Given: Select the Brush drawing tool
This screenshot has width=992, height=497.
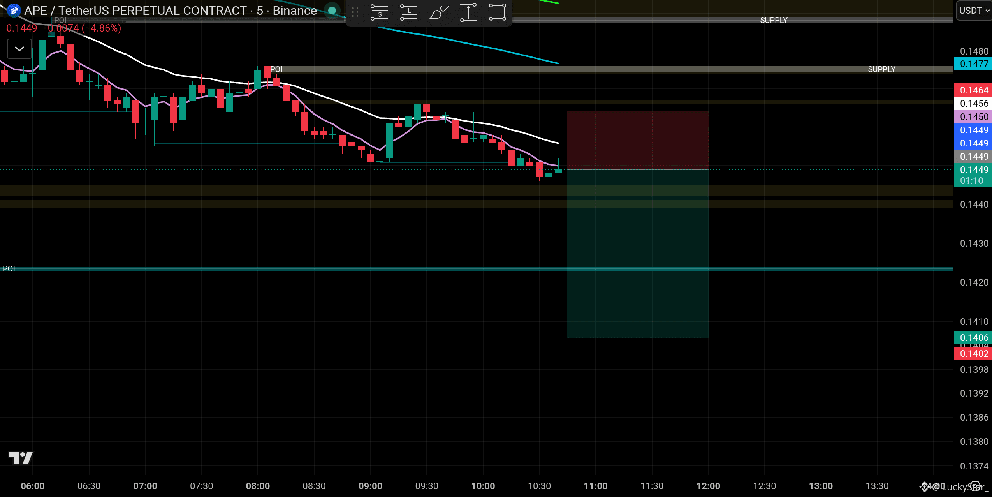Looking at the screenshot, I should coord(439,12).
